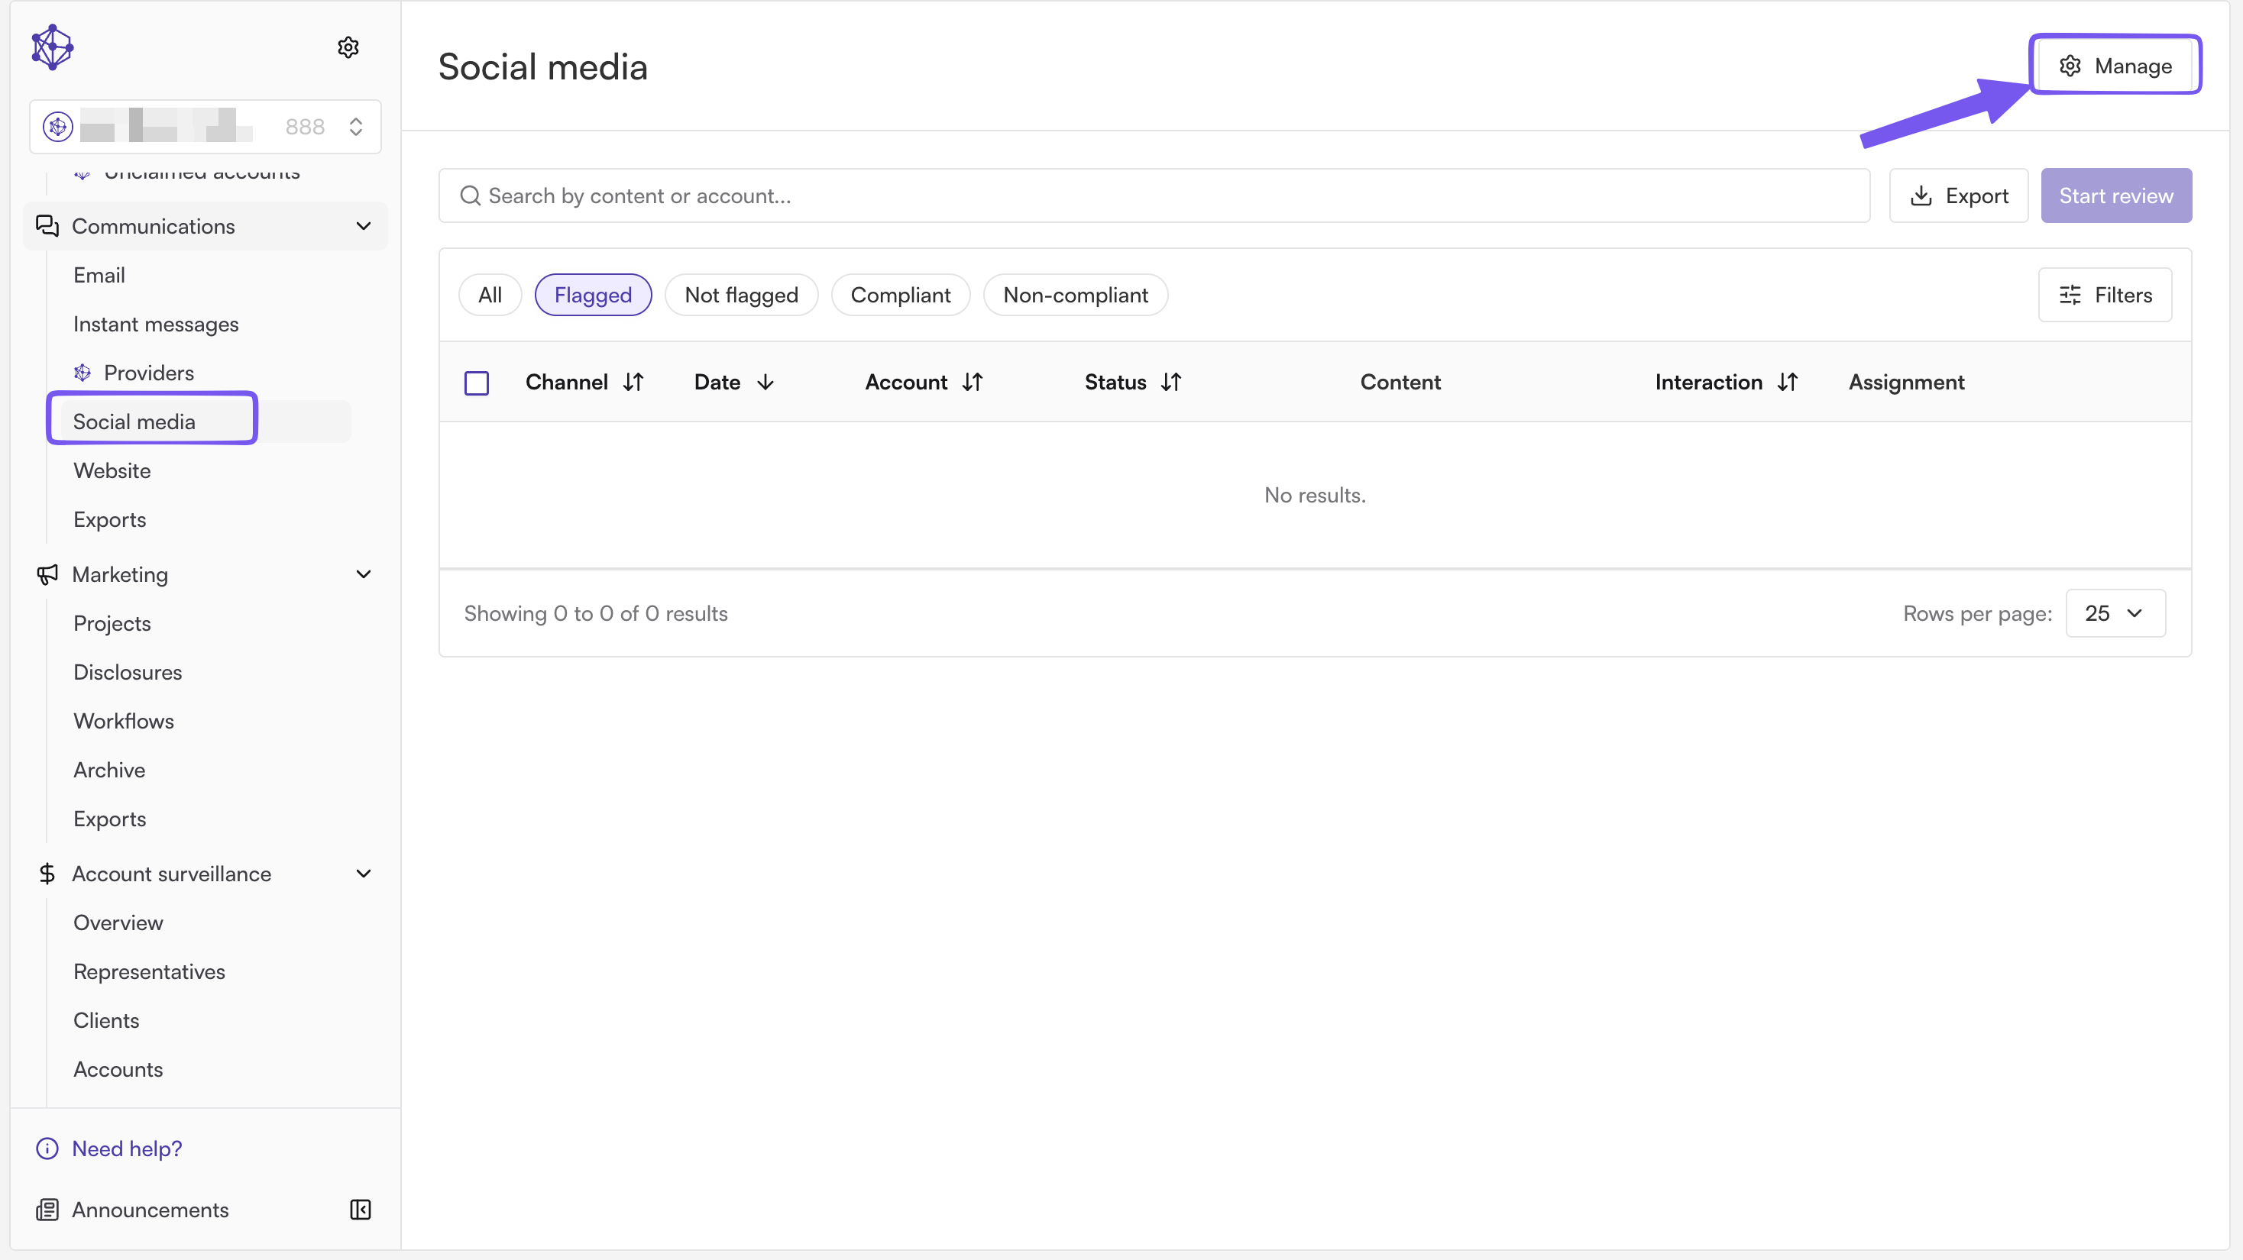Select the Flagged filter chip
Image resolution: width=2243 pixels, height=1260 pixels.
pos(593,295)
